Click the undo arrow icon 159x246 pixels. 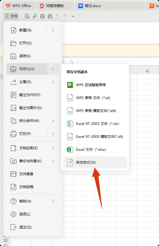click(58, 16)
